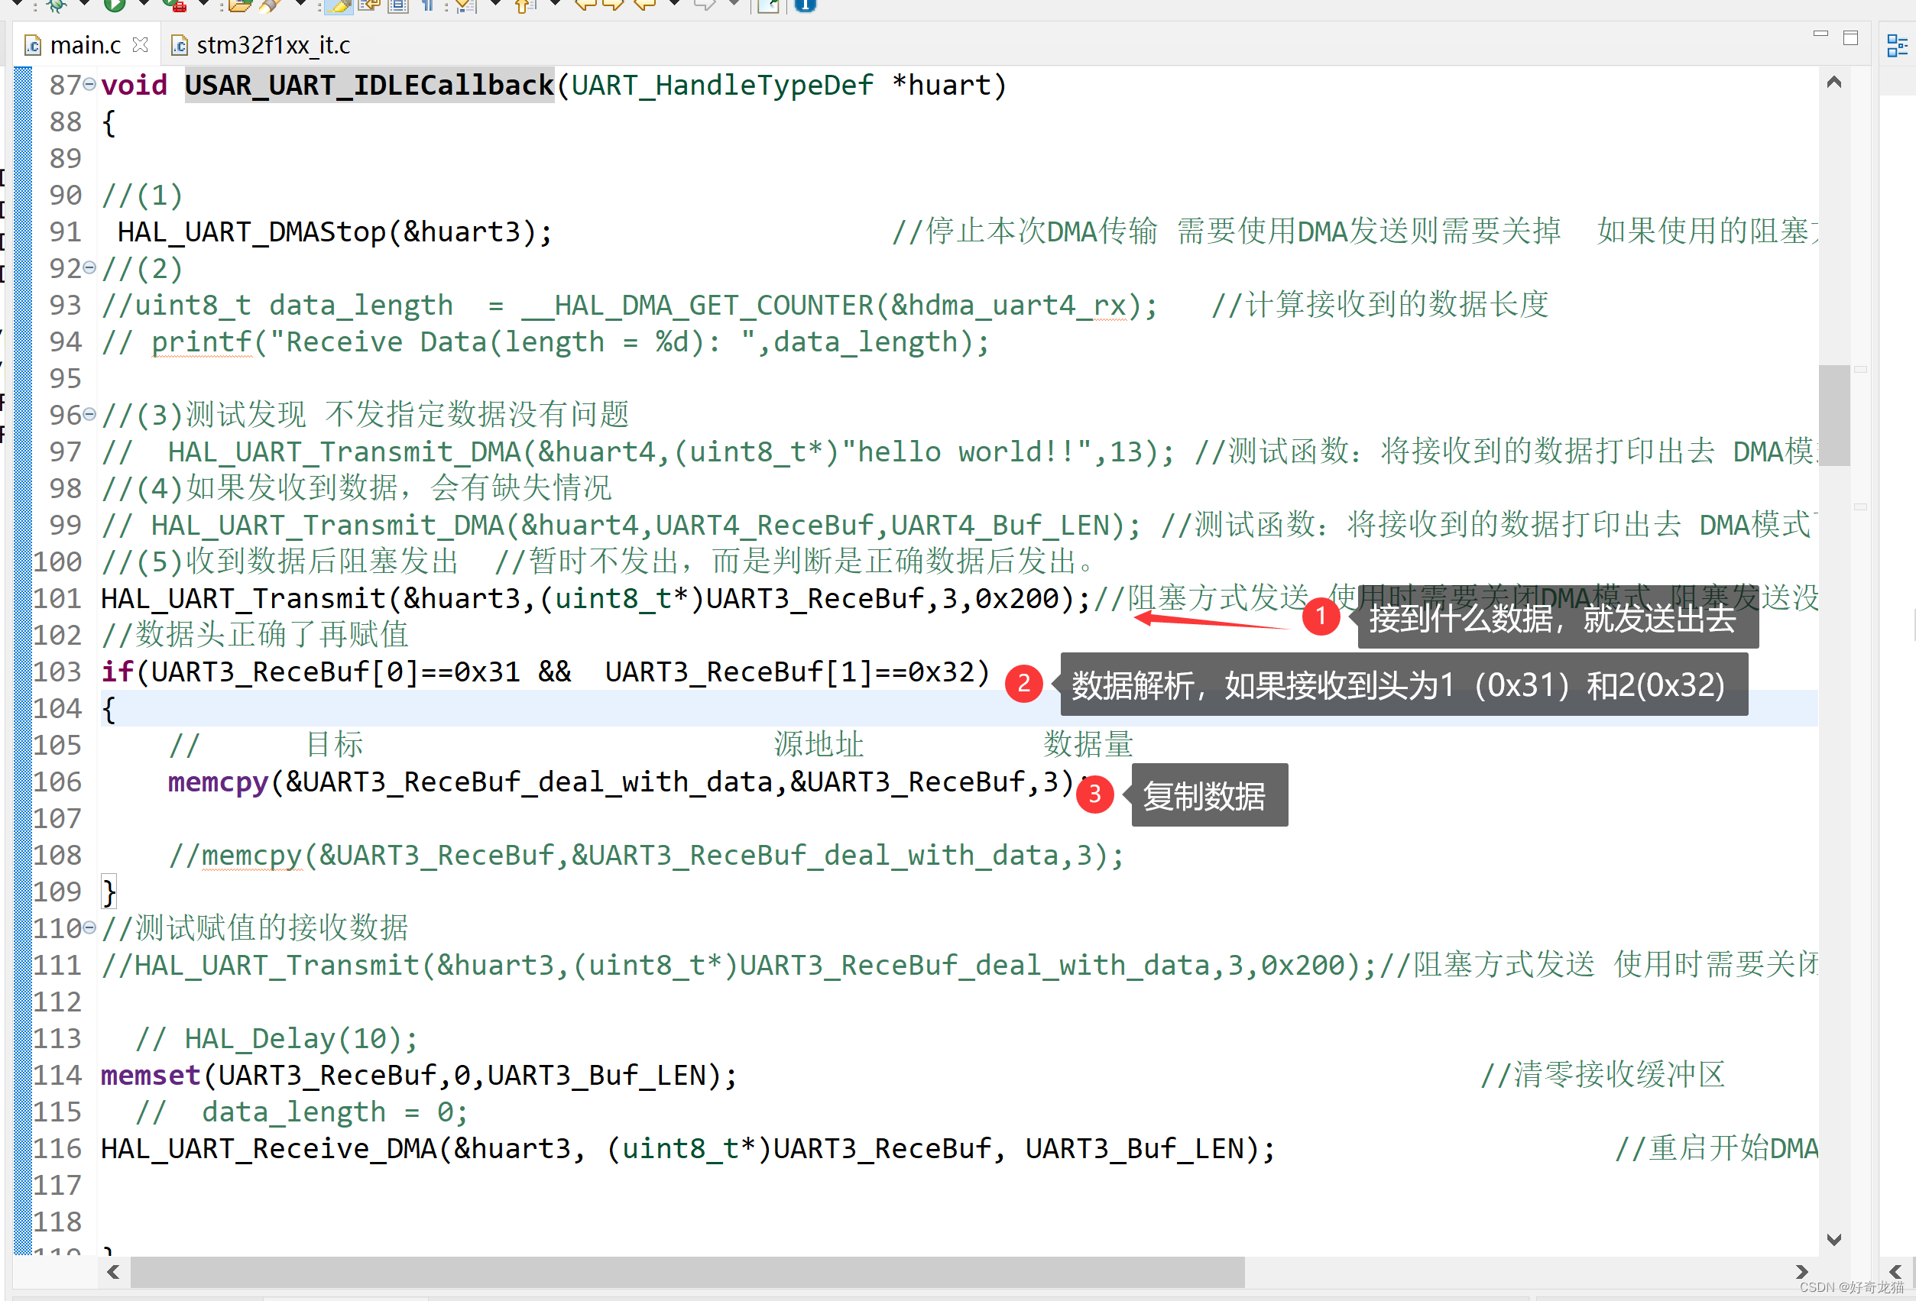This screenshot has height=1301, width=1916.
Task: Open the Information Center icon
Action: click(x=805, y=5)
